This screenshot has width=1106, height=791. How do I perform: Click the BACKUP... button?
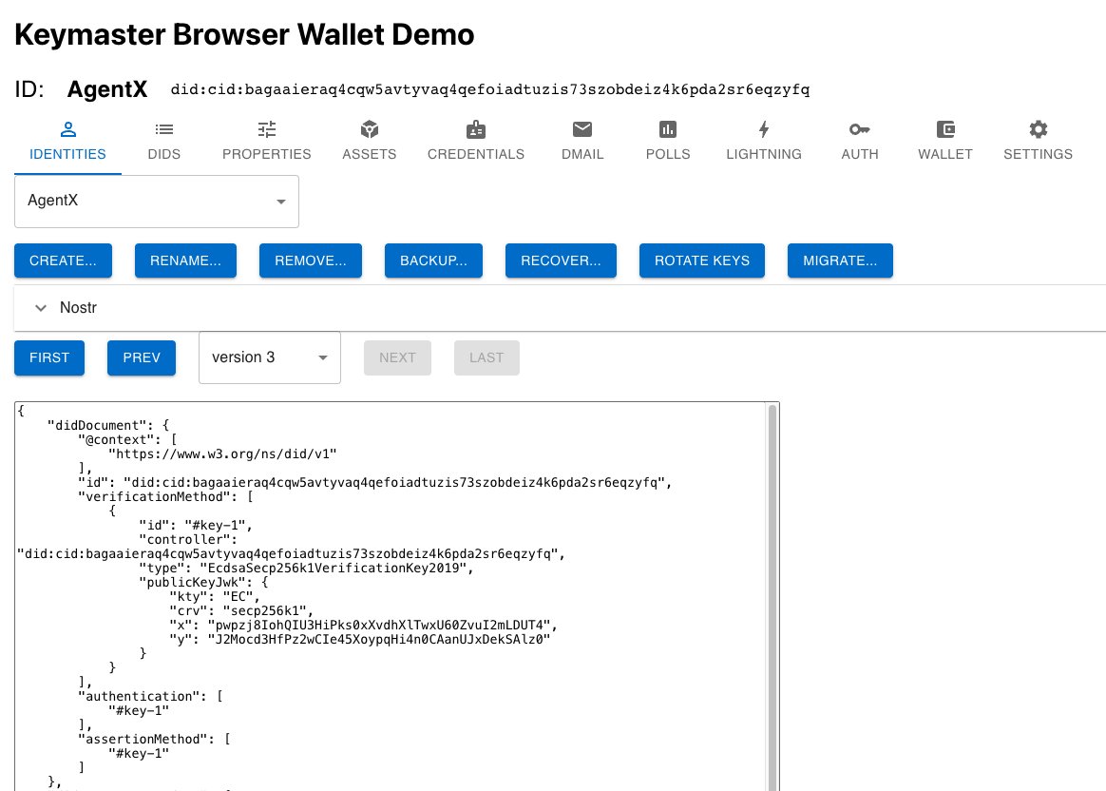tap(434, 260)
